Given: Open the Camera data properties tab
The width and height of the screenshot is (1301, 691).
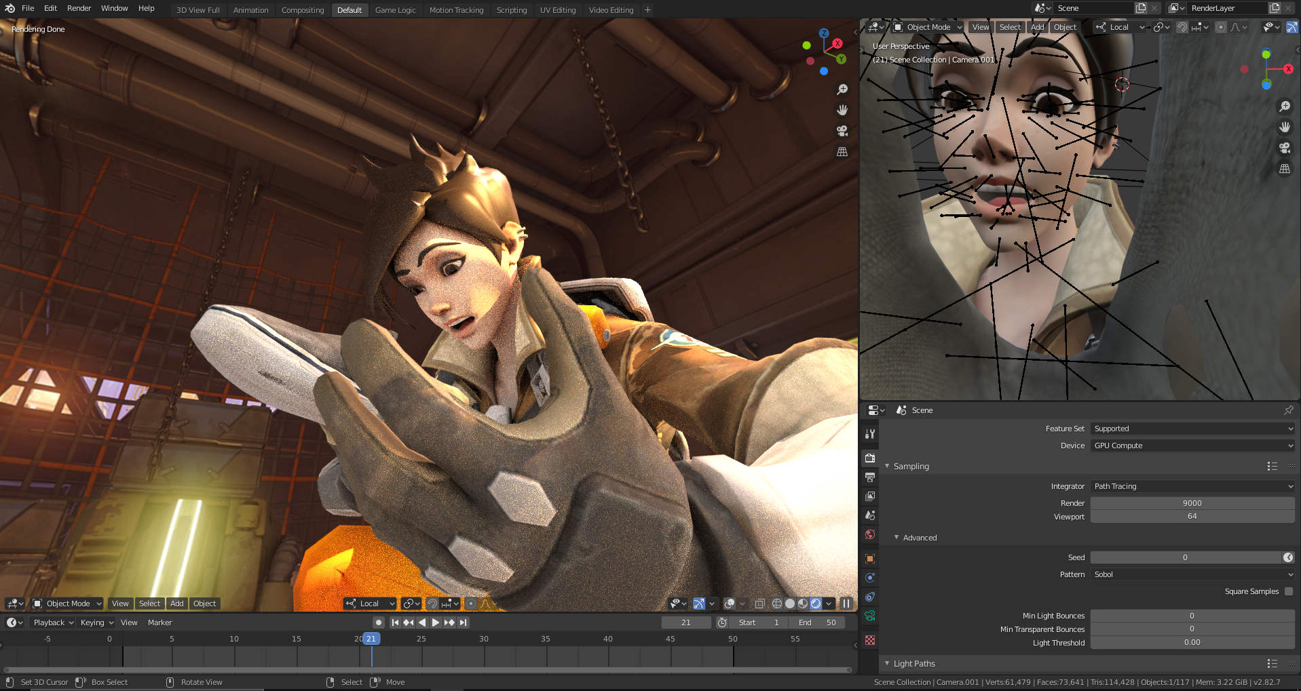Looking at the screenshot, I should (870, 616).
